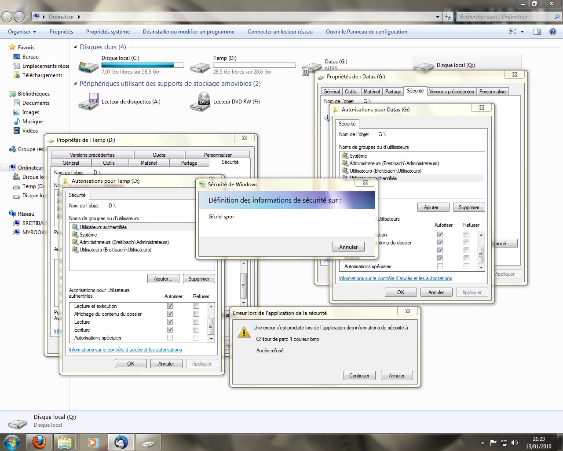Image resolution: width=563 pixels, height=451 pixels.
Task: Select the Temp (D:) drive icon in Disques durs
Action: (x=200, y=67)
